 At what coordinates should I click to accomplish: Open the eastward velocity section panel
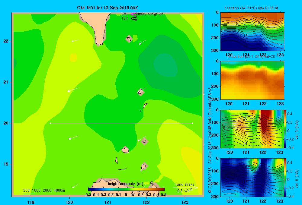pyautogui.click(x=252, y=178)
